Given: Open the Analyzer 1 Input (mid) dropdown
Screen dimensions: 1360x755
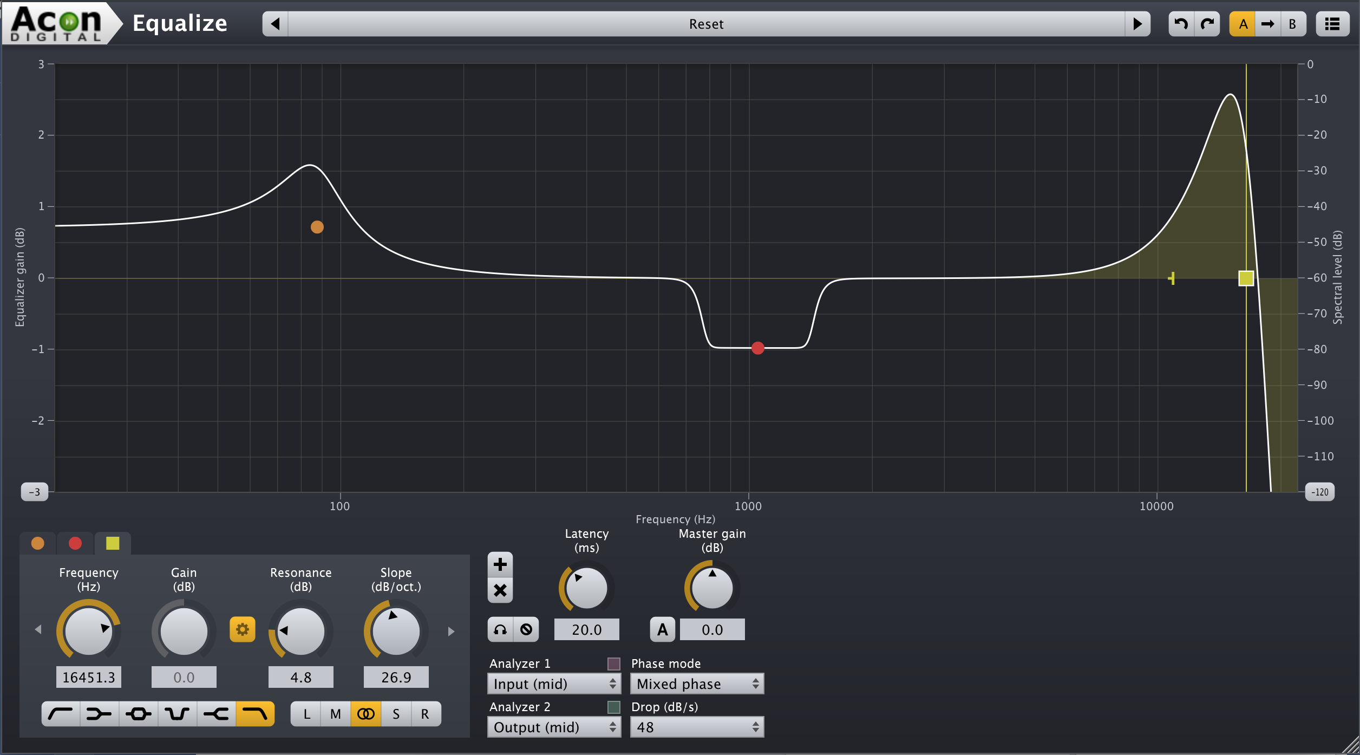Looking at the screenshot, I should point(553,684).
